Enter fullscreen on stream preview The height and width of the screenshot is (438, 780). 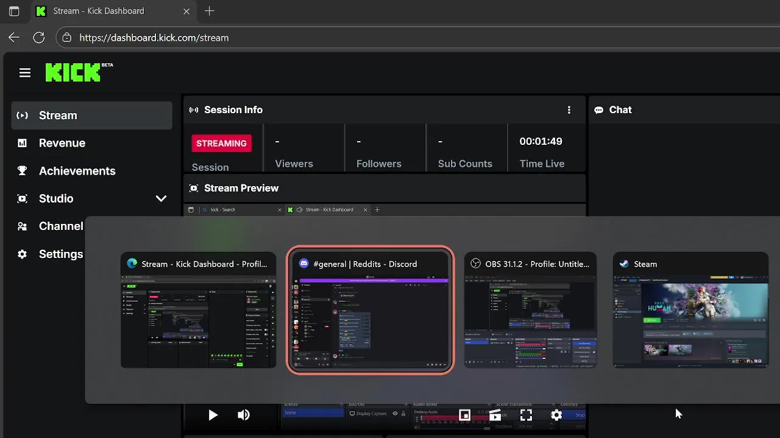point(526,415)
